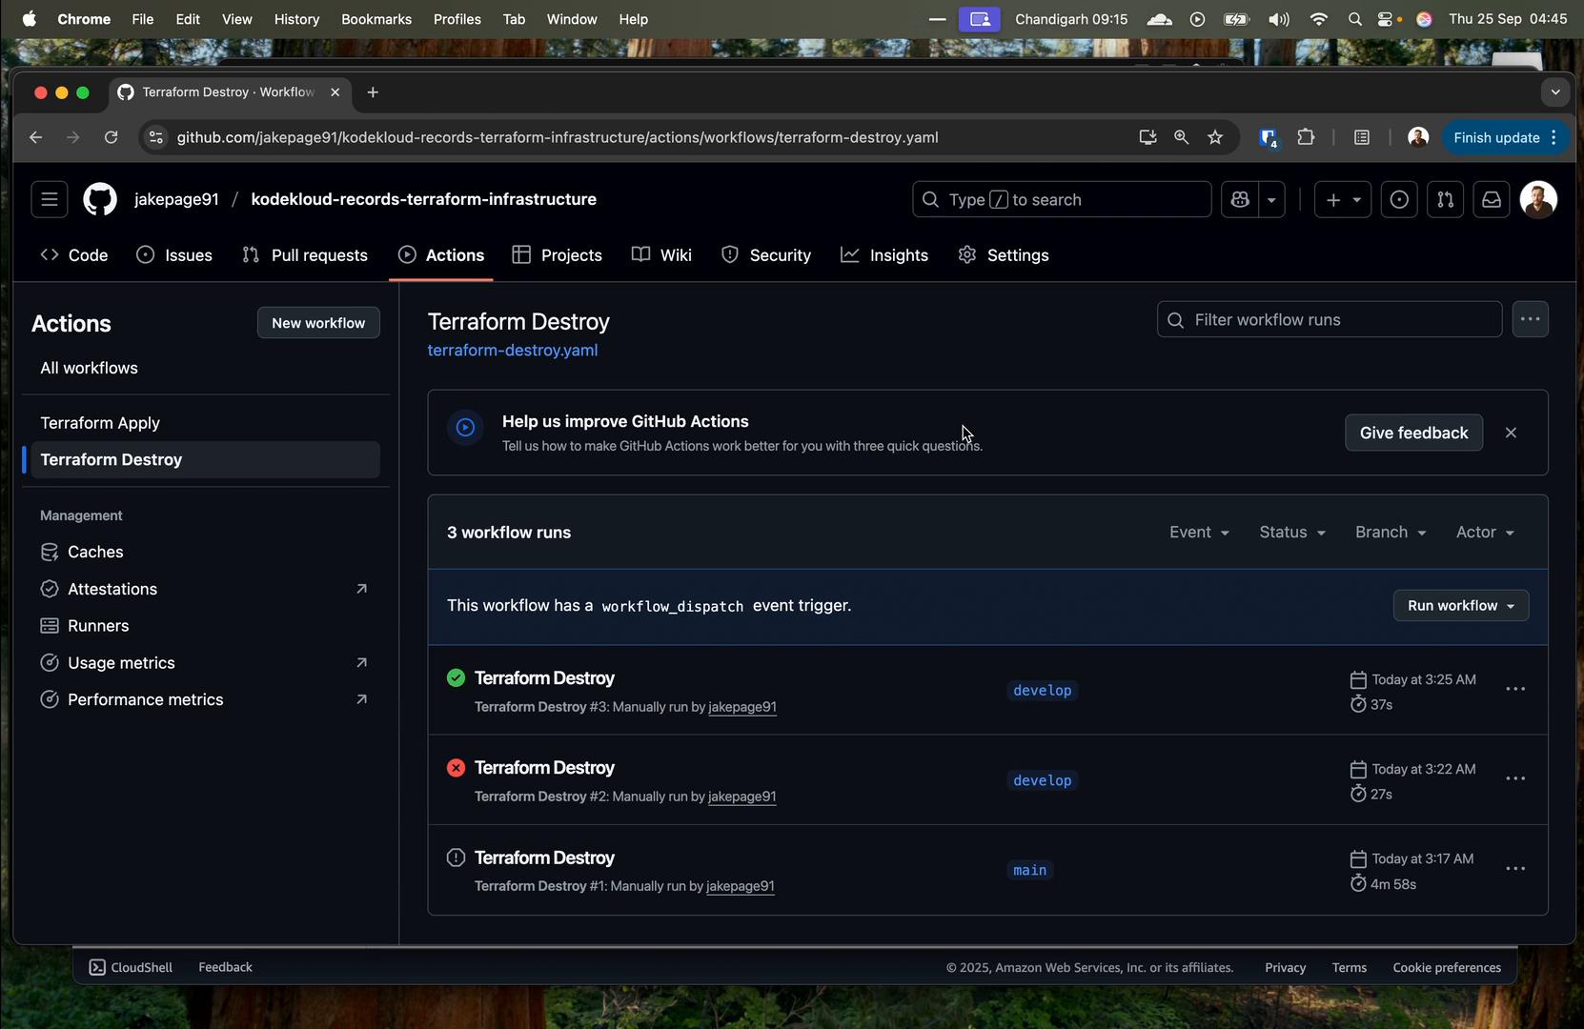Open the user profile avatar menu

click(x=1538, y=200)
